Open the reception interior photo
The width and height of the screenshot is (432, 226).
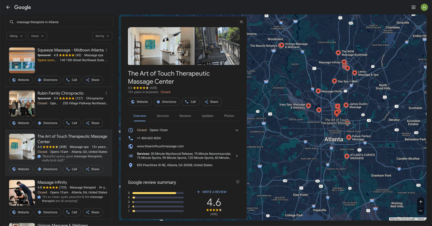161,46
